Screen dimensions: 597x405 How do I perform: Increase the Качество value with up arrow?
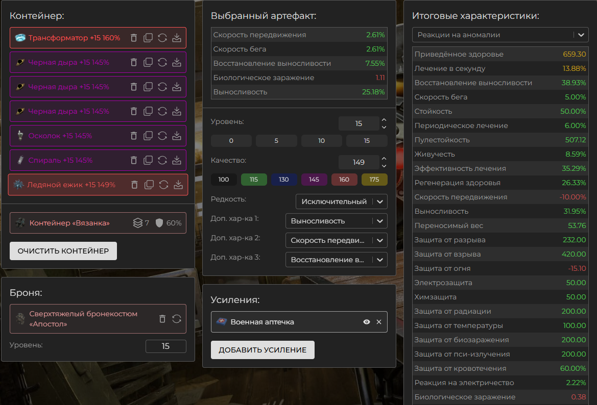pos(384,159)
